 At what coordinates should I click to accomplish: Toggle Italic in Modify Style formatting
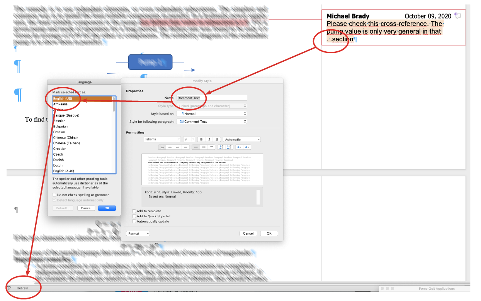coord(209,139)
